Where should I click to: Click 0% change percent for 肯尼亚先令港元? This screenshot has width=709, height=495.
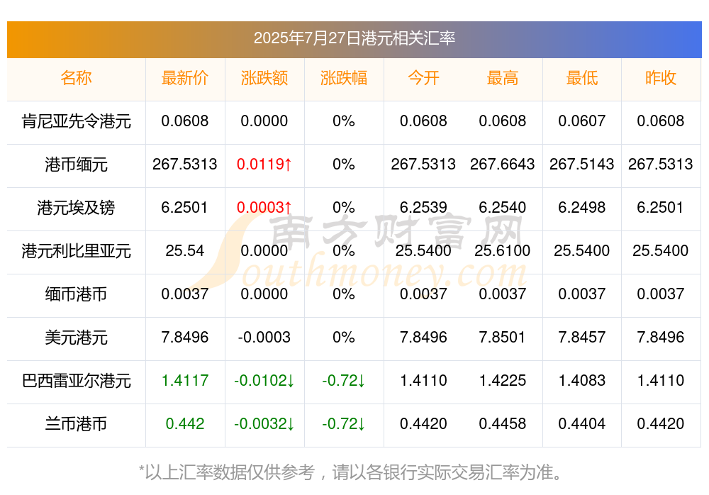point(344,121)
